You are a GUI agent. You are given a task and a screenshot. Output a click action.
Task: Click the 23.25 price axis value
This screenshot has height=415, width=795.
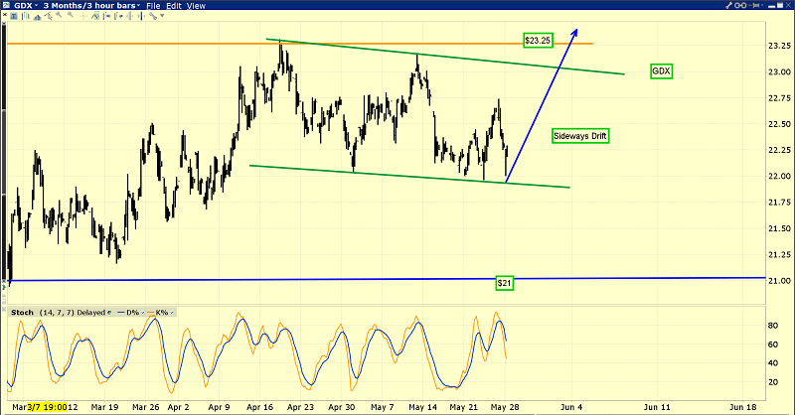click(x=780, y=46)
